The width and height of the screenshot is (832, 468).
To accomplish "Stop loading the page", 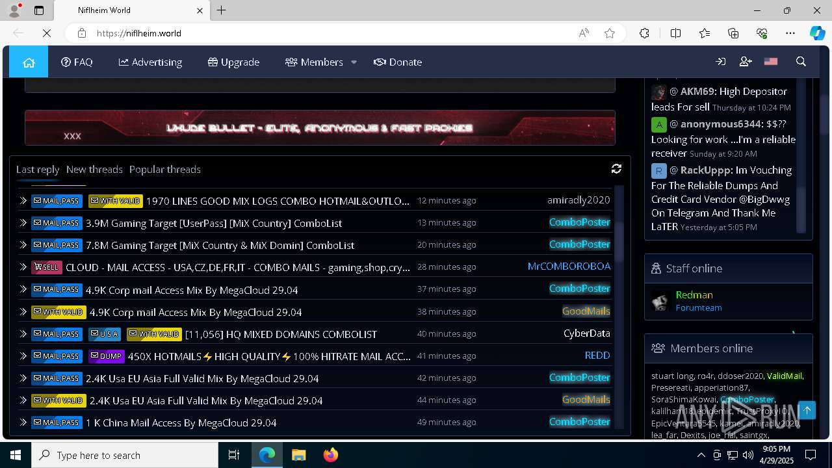I will [47, 33].
